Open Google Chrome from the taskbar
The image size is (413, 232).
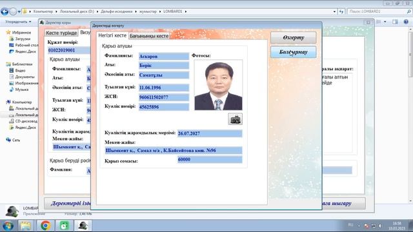[45, 226]
